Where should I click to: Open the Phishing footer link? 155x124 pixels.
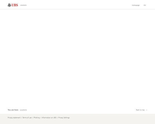coord(37,118)
